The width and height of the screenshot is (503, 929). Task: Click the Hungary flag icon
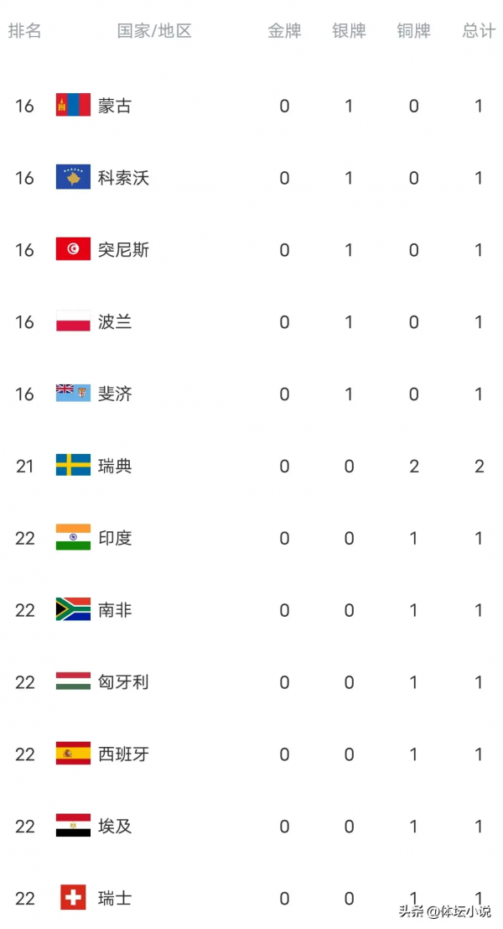(73, 682)
